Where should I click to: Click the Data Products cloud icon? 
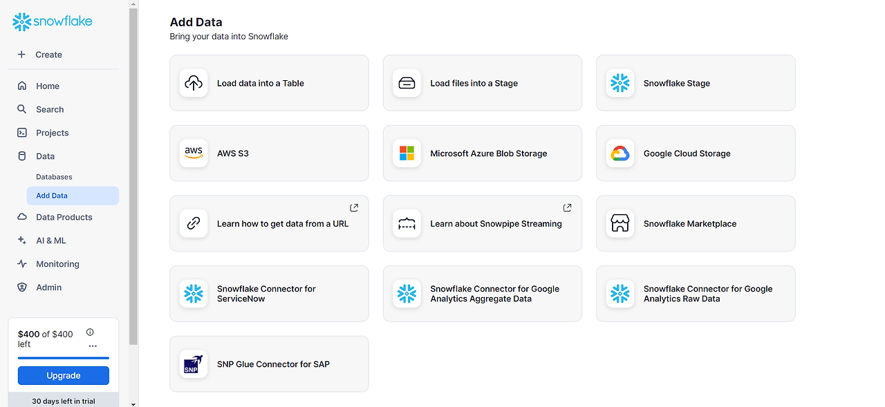22,217
